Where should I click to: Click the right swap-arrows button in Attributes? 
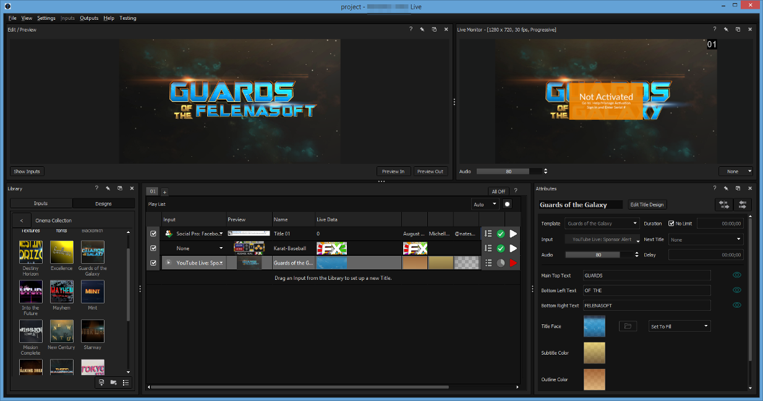[x=743, y=205]
